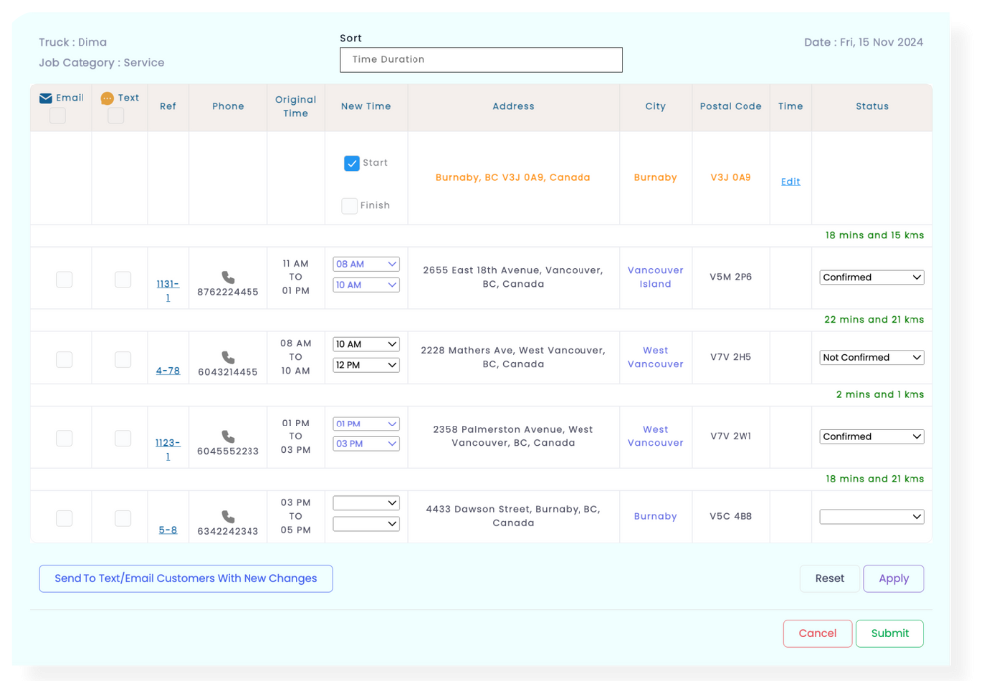Open empty start time dropdown for job 5-8
994x681 pixels.
pos(366,503)
